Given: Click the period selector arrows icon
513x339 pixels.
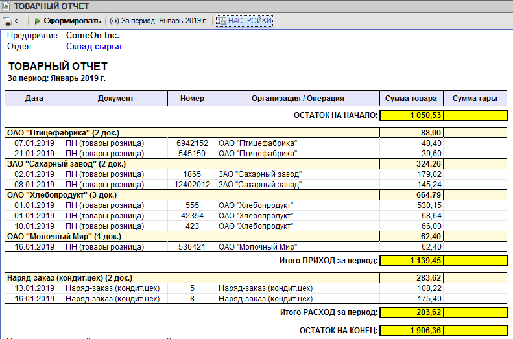Looking at the screenshot, I should click(x=114, y=21).
